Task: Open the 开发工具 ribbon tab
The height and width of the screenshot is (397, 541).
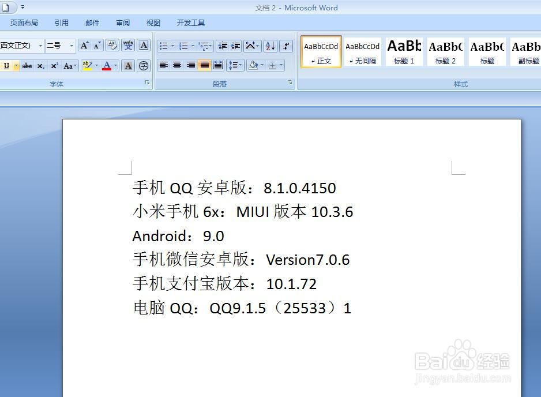Action: pos(191,23)
